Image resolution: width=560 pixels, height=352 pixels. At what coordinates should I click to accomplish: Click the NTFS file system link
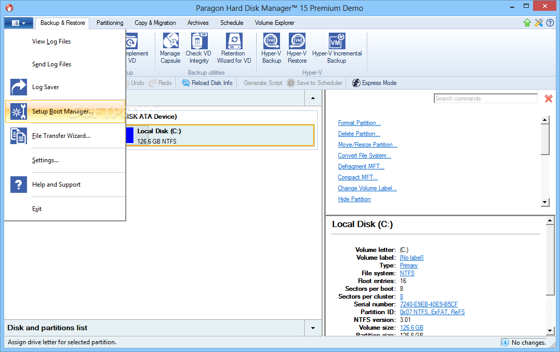(407, 273)
